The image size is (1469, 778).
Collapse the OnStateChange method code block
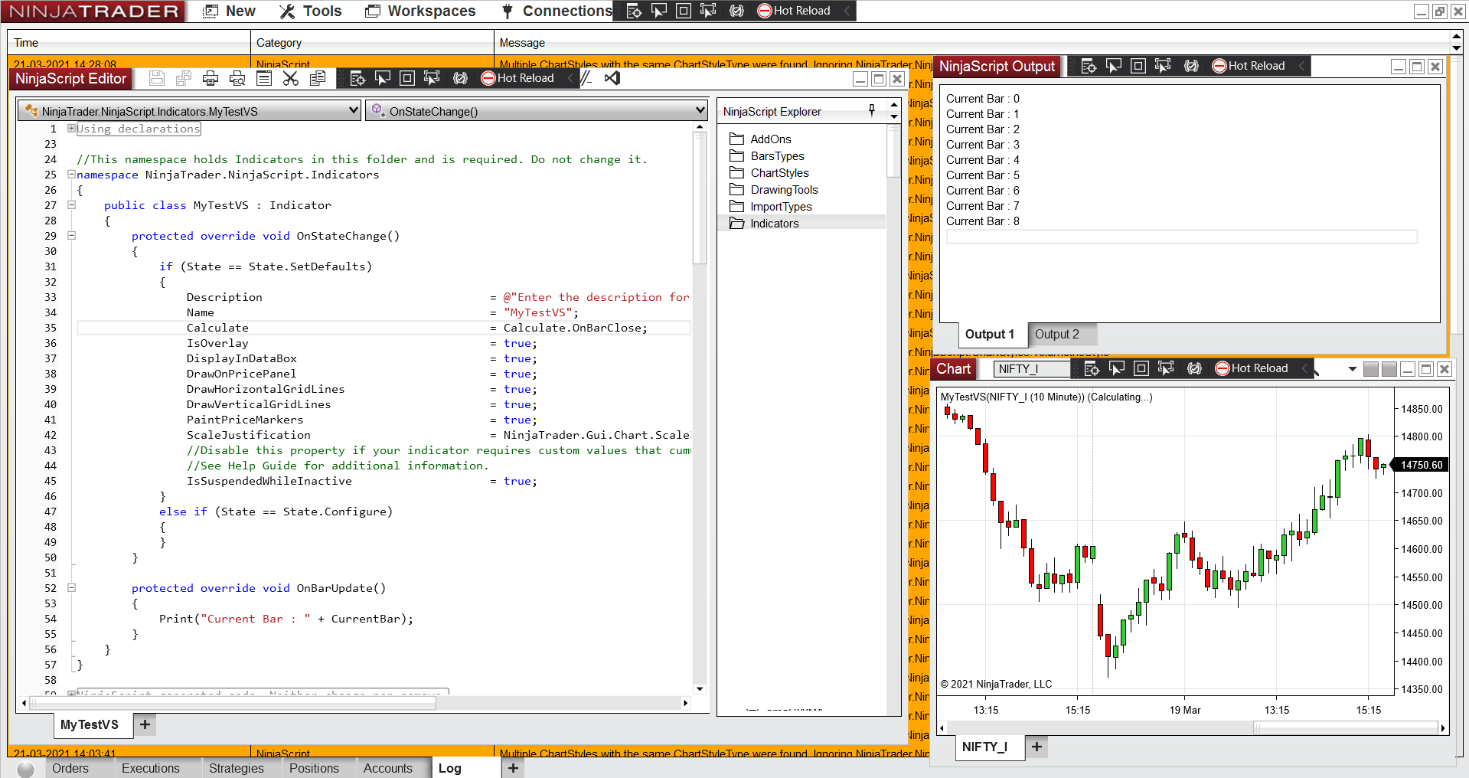pos(71,236)
